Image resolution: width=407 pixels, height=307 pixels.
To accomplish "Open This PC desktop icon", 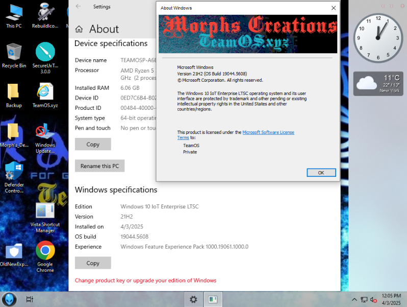I will [x=14, y=16].
